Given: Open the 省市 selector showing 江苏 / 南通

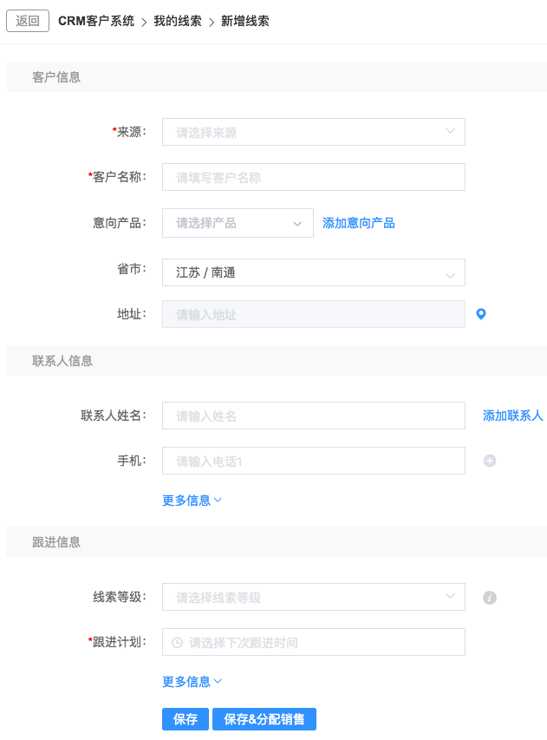Looking at the screenshot, I should click(314, 272).
